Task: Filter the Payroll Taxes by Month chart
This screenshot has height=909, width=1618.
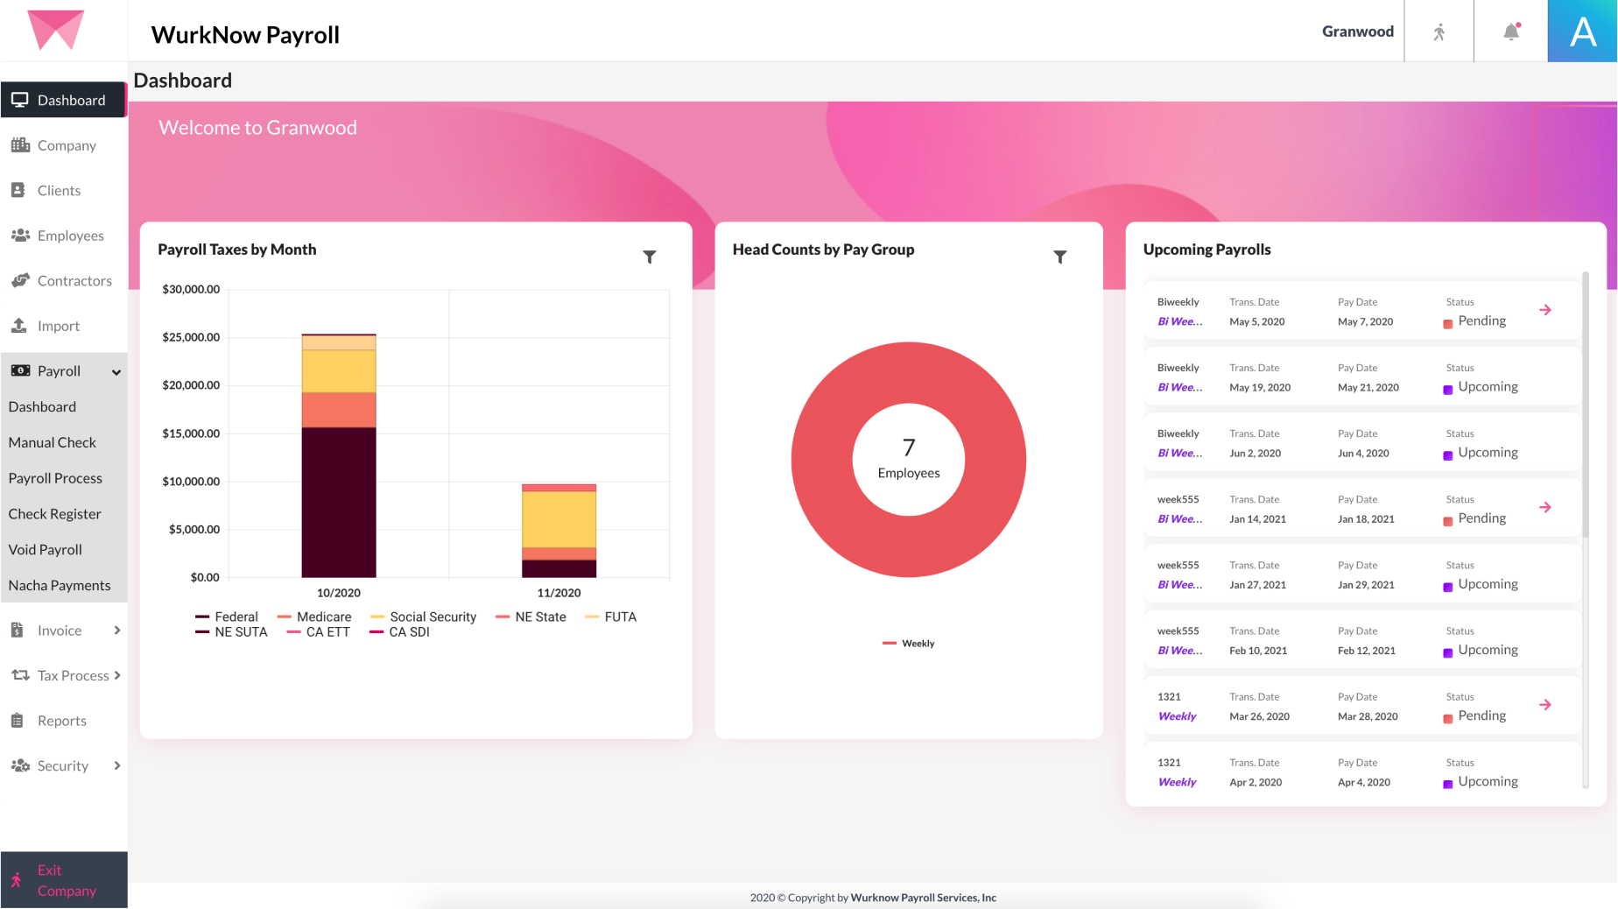Action: click(650, 257)
